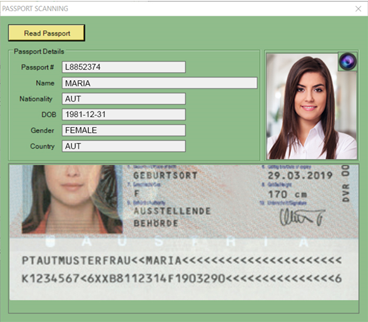Click the 170 cm height in scan

(287, 194)
